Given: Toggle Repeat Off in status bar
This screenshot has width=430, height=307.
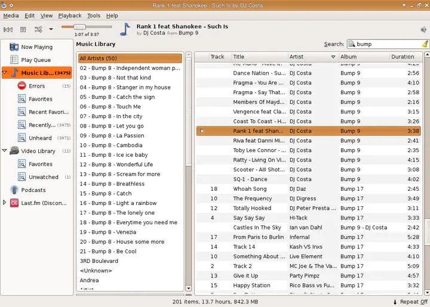Looking at the screenshot, I should (413, 302).
